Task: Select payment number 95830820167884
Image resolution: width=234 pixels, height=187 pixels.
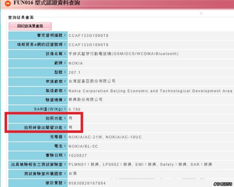Action: pyautogui.click(x=87, y=183)
